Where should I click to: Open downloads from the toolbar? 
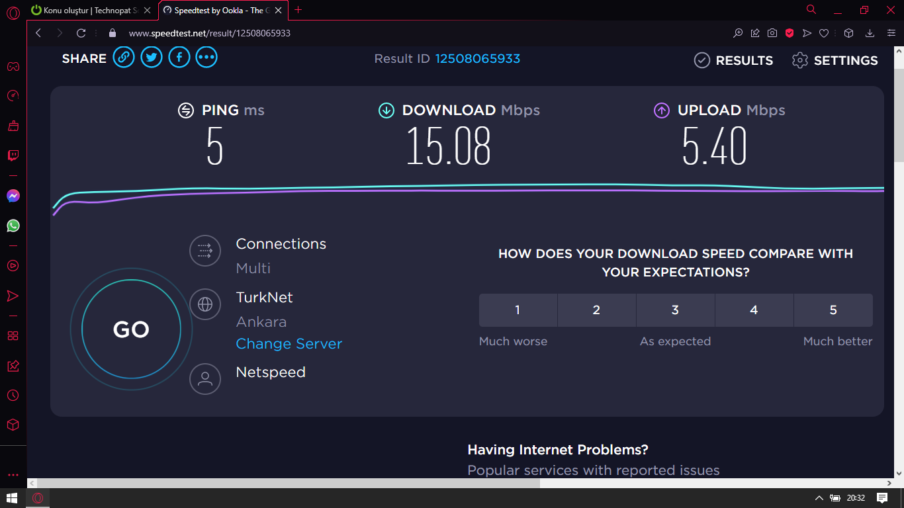pyautogui.click(x=870, y=33)
